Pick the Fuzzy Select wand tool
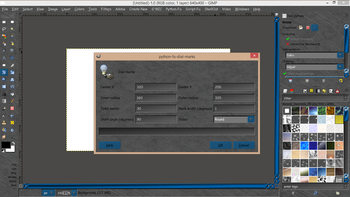 click(x=12, y=29)
